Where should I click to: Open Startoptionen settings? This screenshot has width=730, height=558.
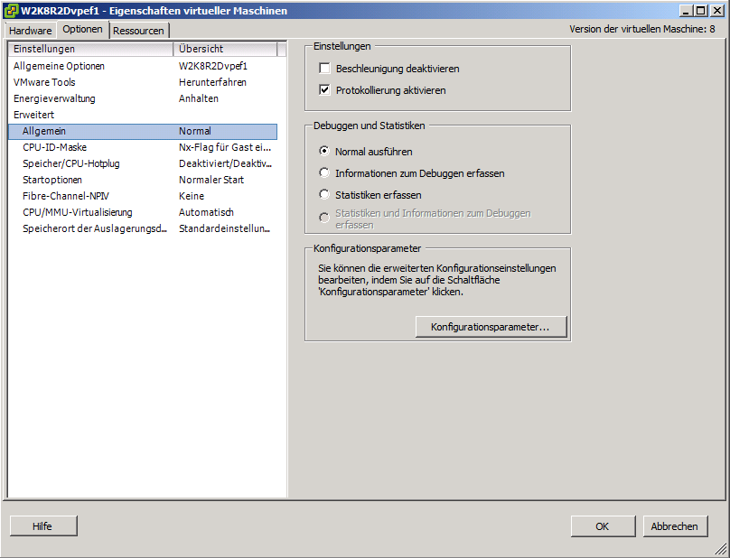pyautogui.click(x=143, y=180)
